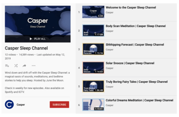Click playlist index number 6

tap(79, 105)
